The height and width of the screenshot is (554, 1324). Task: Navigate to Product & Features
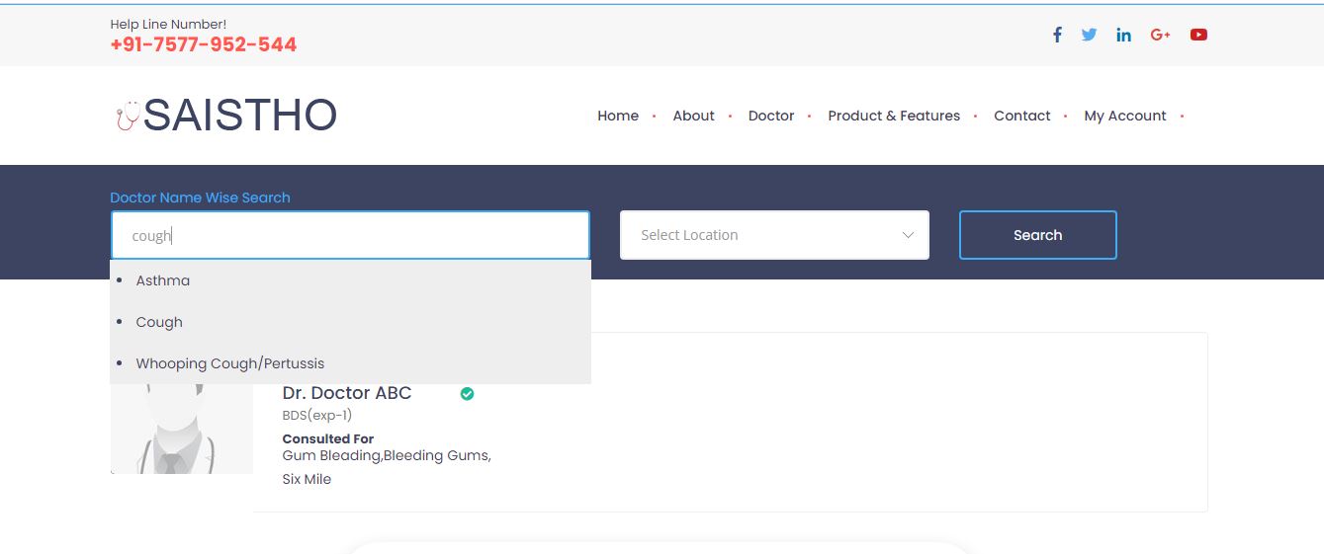pyautogui.click(x=894, y=116)
